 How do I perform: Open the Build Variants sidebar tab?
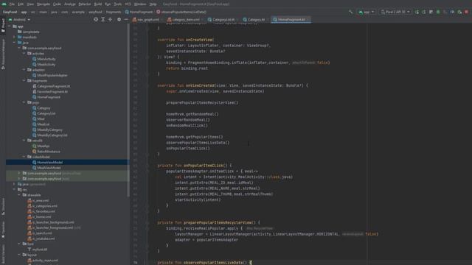[3, 254]
